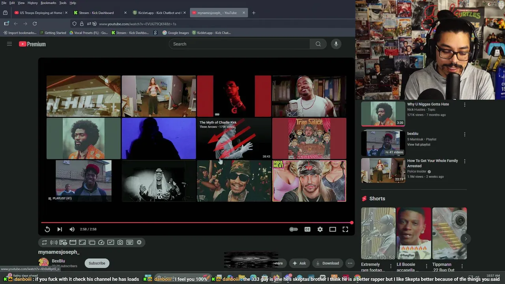Play The Myth of Charlie Kirk endscreen video
This screenshot has height=284, width=505.
pos(234,138)
